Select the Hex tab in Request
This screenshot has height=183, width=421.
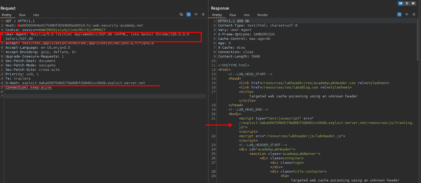click(36, 15)
